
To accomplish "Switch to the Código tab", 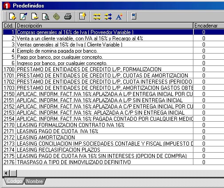I will (x=14, y=181).
